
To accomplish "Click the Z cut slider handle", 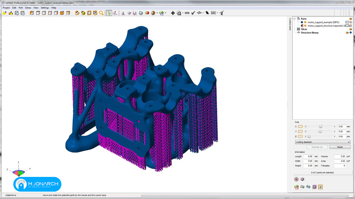I will [309, 136].
